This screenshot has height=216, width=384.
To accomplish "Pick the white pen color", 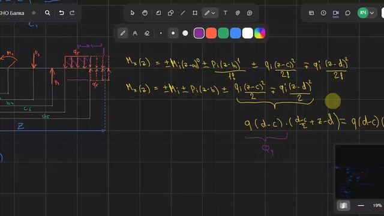I will coord(248,33).
